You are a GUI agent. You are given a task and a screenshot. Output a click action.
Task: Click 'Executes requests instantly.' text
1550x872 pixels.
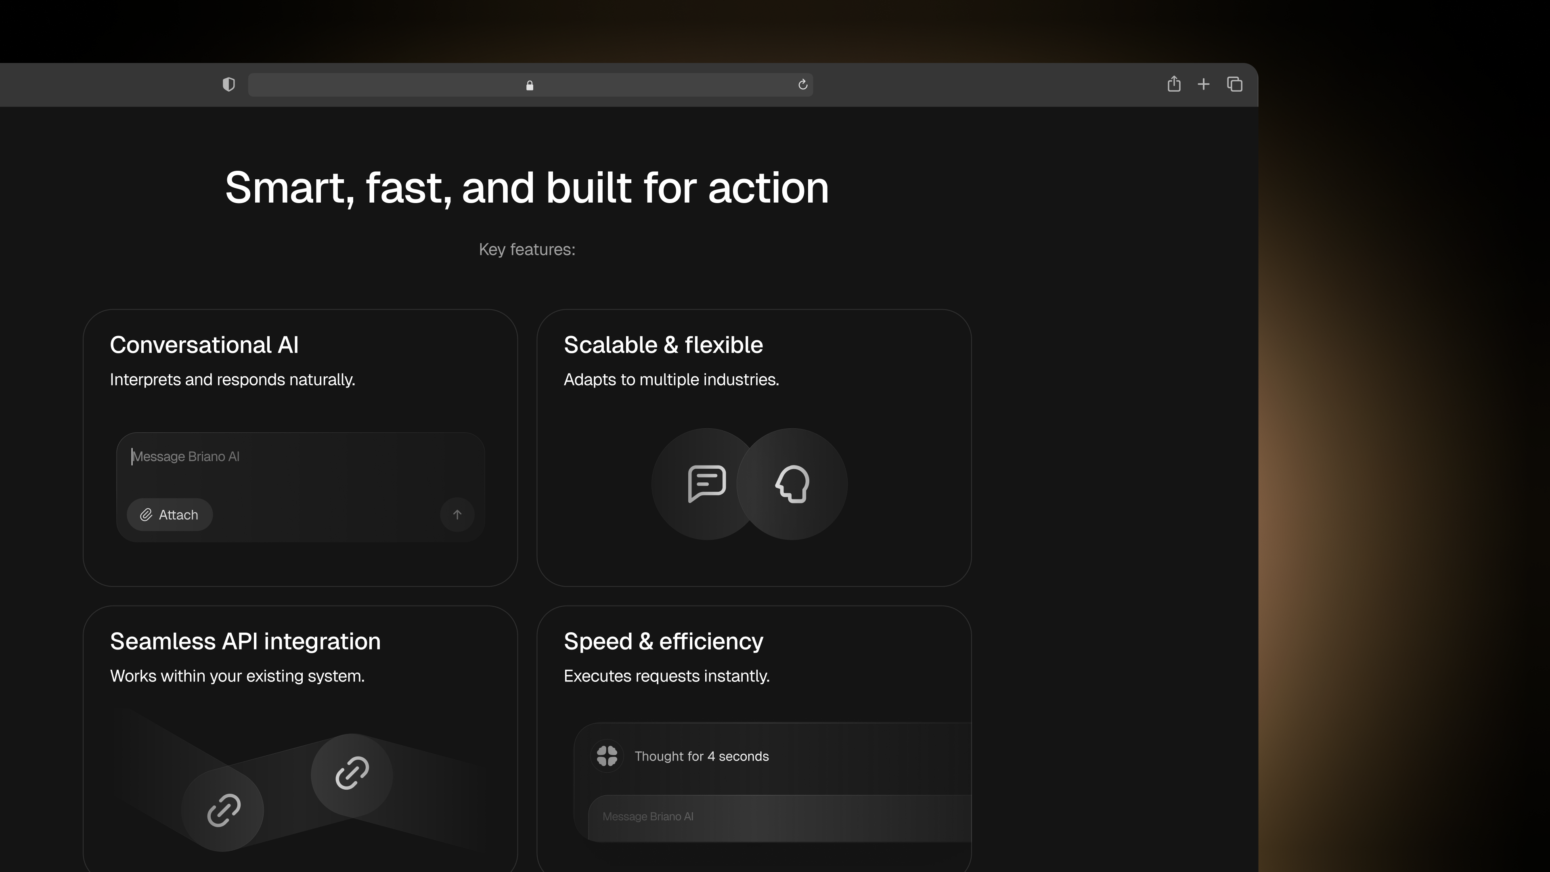(x=667, y=677)
